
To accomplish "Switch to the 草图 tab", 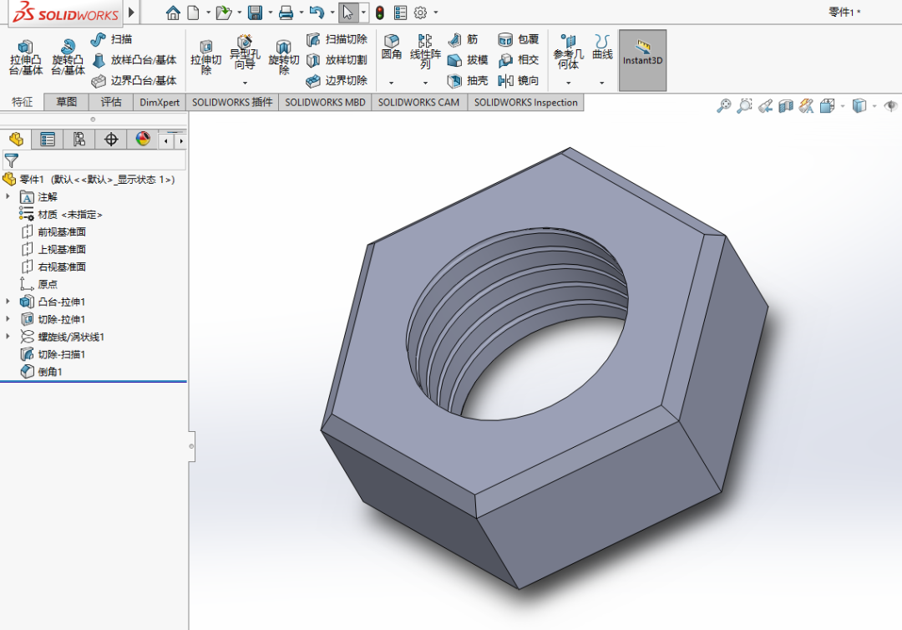I will click(66, 102).
